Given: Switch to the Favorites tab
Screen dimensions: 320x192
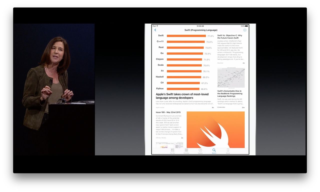Looking at the screenshot, I should (186, 151).
